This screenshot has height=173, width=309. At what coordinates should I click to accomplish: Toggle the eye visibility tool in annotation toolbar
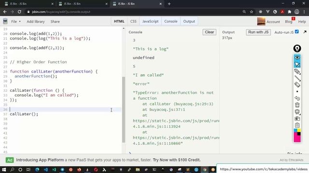(297, 58)
